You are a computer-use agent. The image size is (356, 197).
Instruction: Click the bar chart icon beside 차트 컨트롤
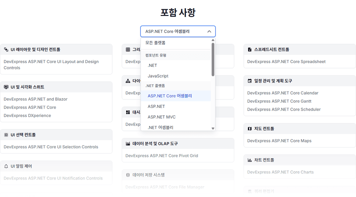click(x=250, y=160)
